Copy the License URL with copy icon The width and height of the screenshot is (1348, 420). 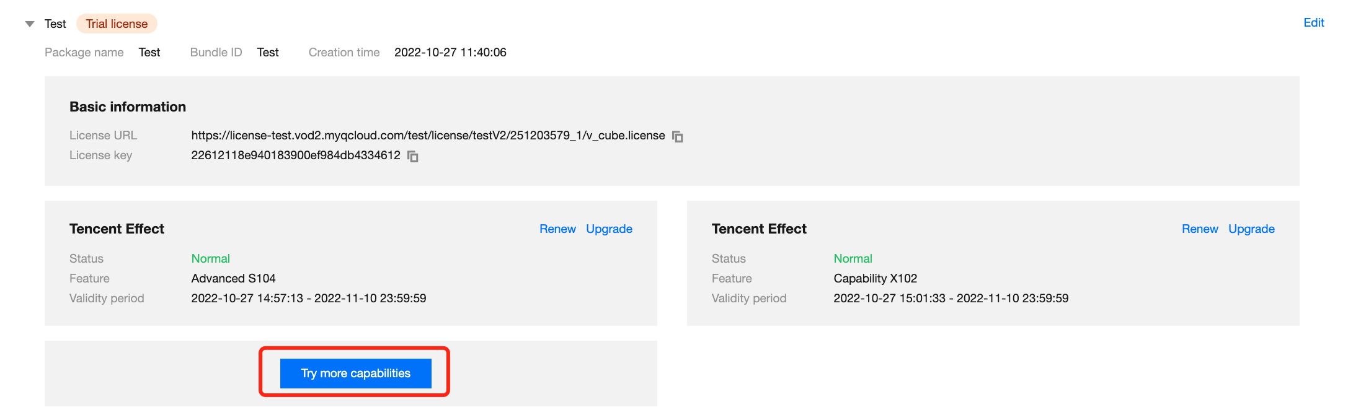point(678,136)
